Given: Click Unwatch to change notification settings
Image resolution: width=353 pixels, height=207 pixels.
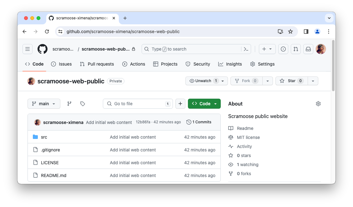Looking at the screenshot, I should point(206,81).
